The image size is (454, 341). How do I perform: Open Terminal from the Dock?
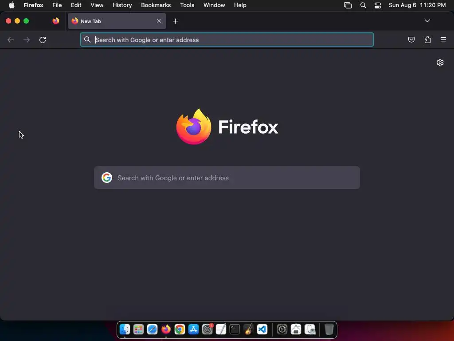tap(235, 329)
